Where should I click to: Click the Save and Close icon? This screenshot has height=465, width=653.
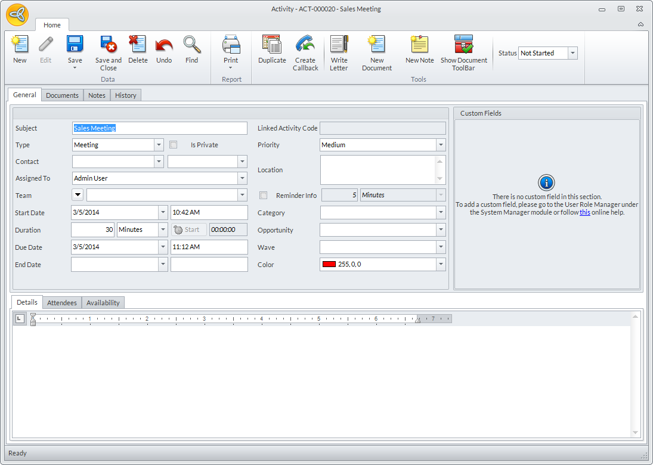pyautogui.click(x=108, y=45)
